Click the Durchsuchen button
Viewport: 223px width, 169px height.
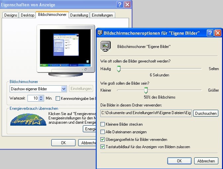pos(205,113)
